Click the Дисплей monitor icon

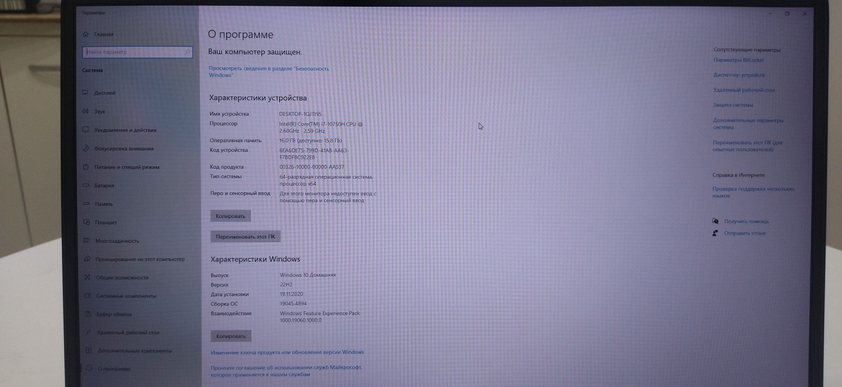coord(85,93)
